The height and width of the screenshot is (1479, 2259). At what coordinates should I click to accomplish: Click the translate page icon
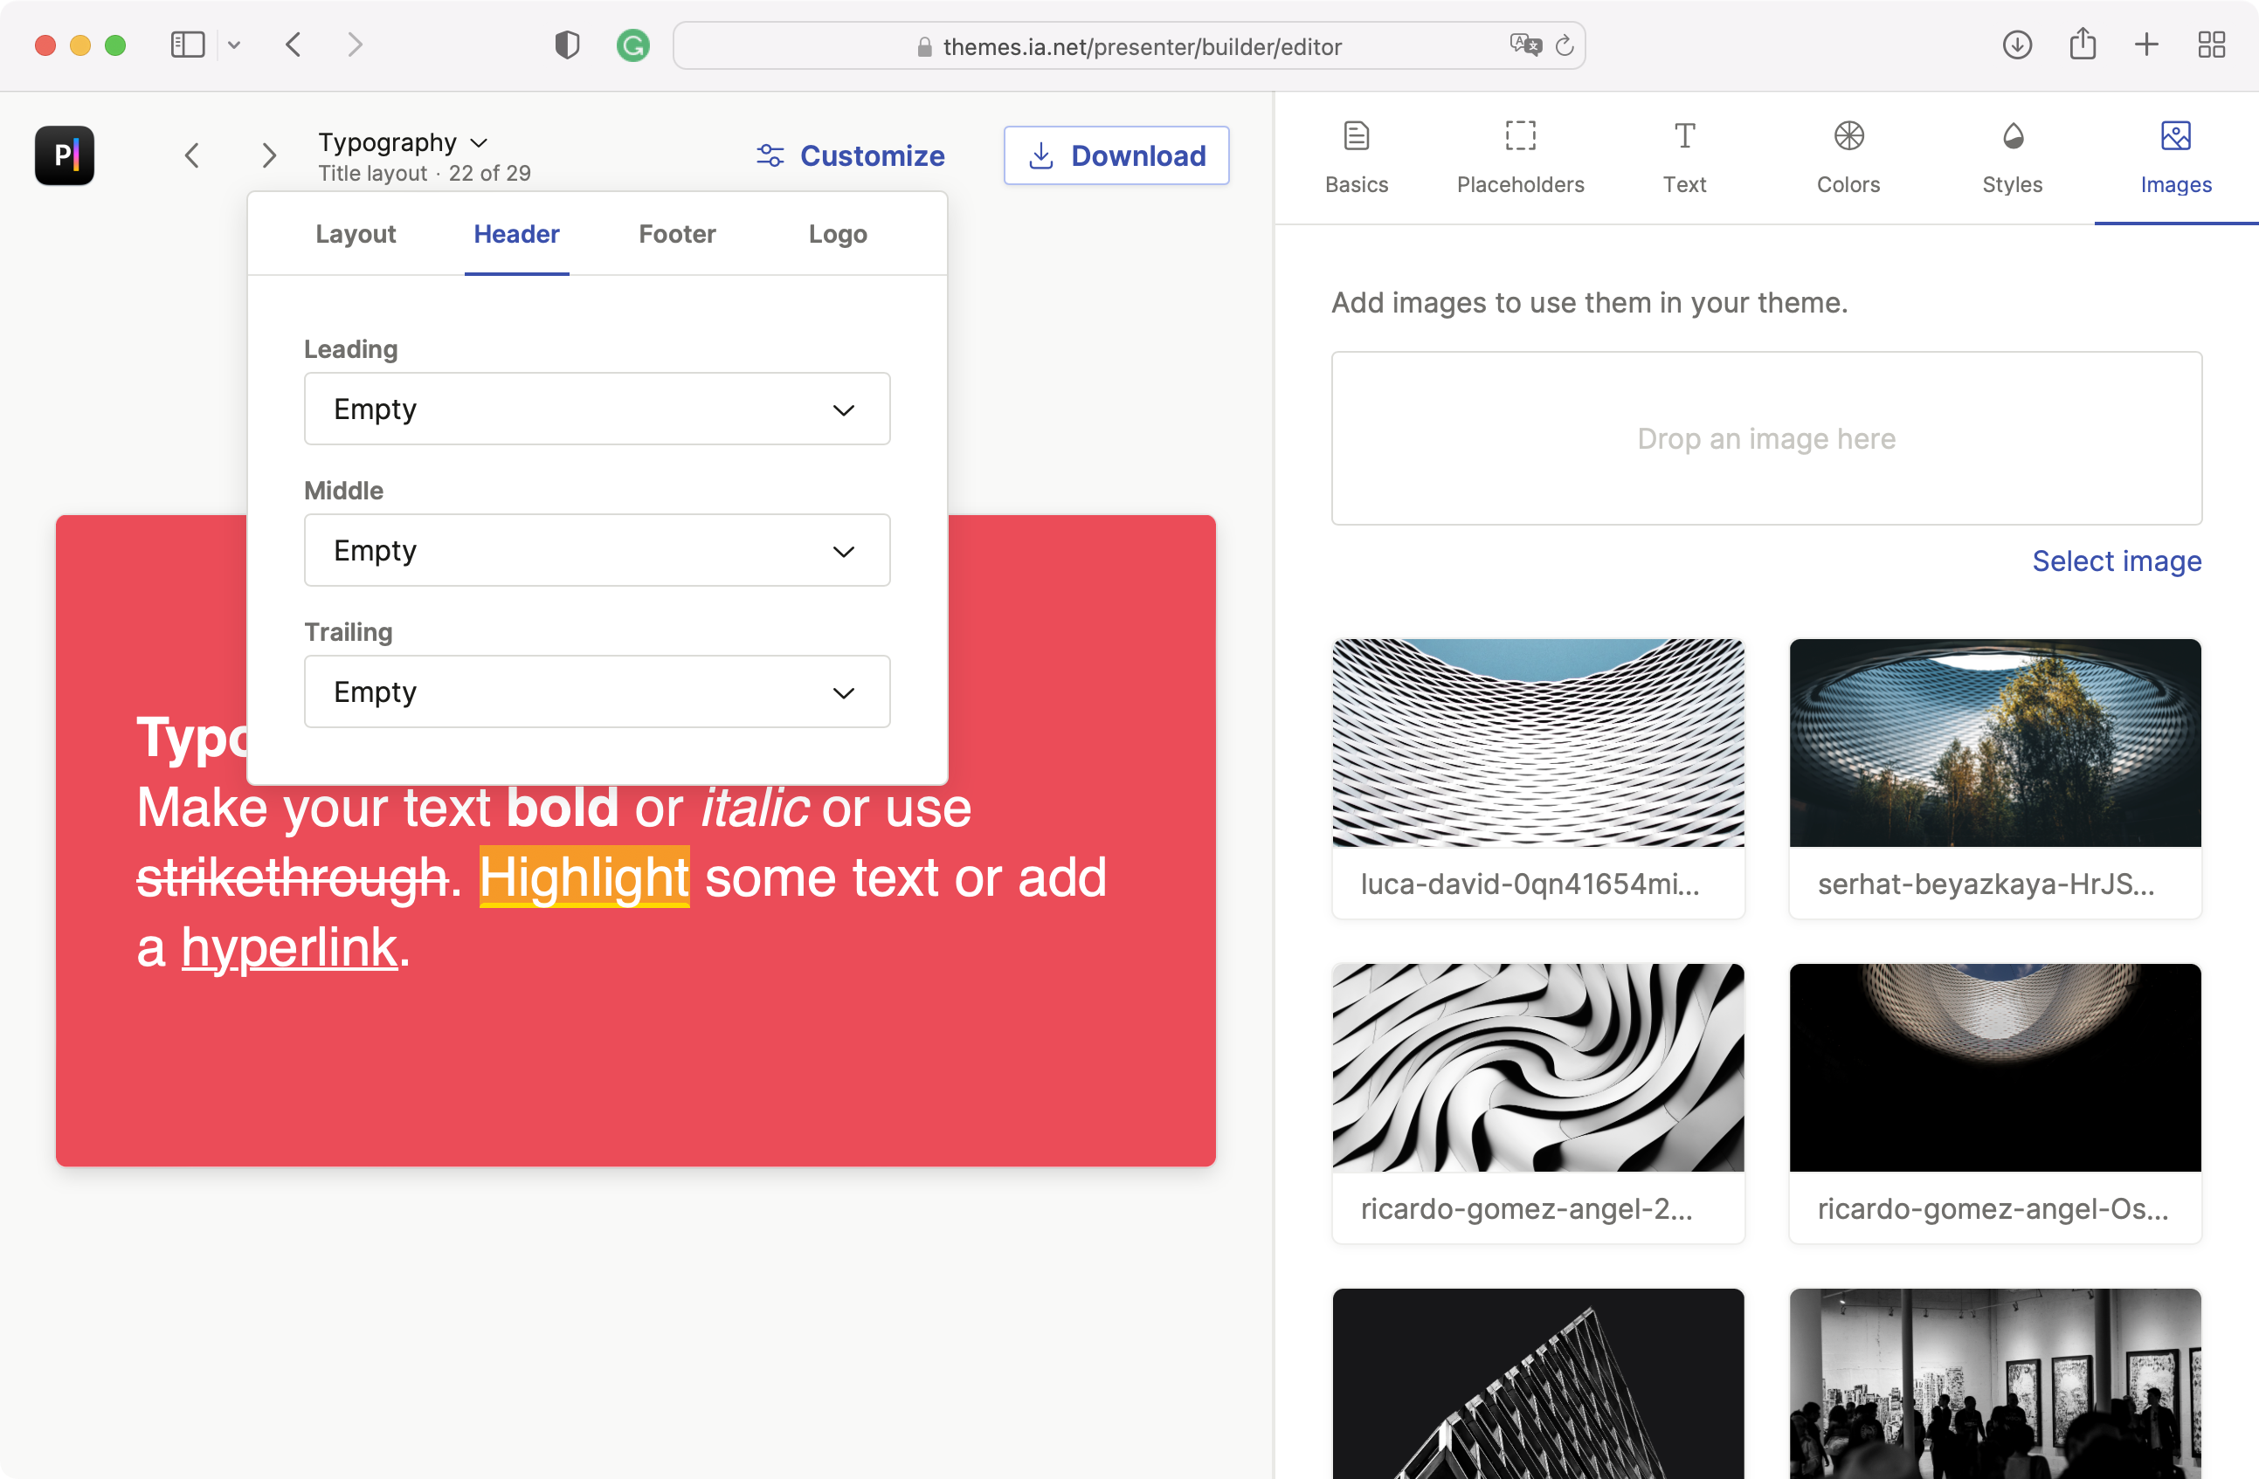(1525, 45)
